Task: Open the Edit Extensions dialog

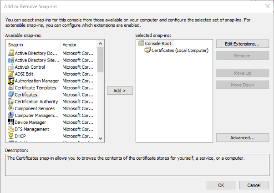Action: pos(242,44)
